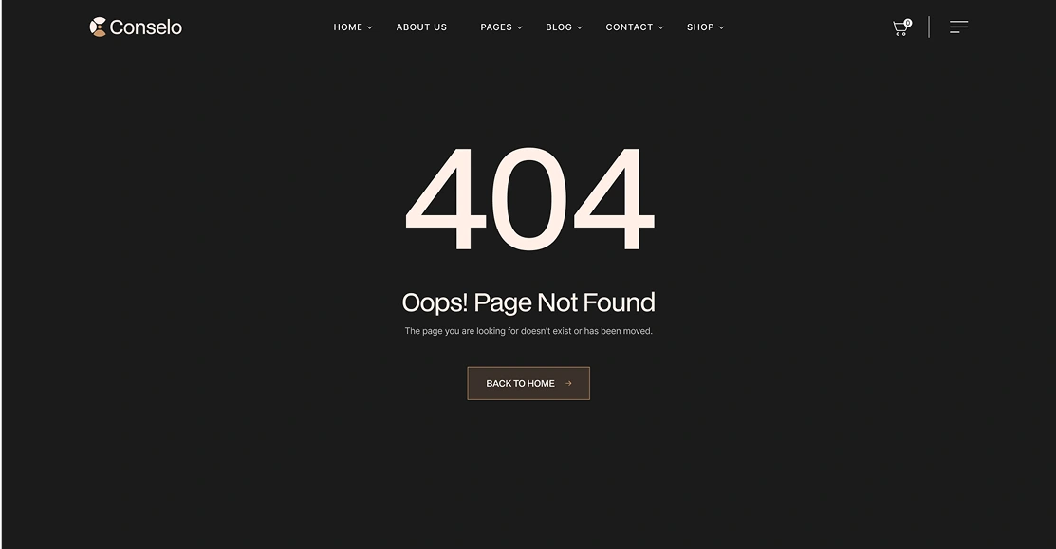Select the CONTACT menu item

coord(629,27)
